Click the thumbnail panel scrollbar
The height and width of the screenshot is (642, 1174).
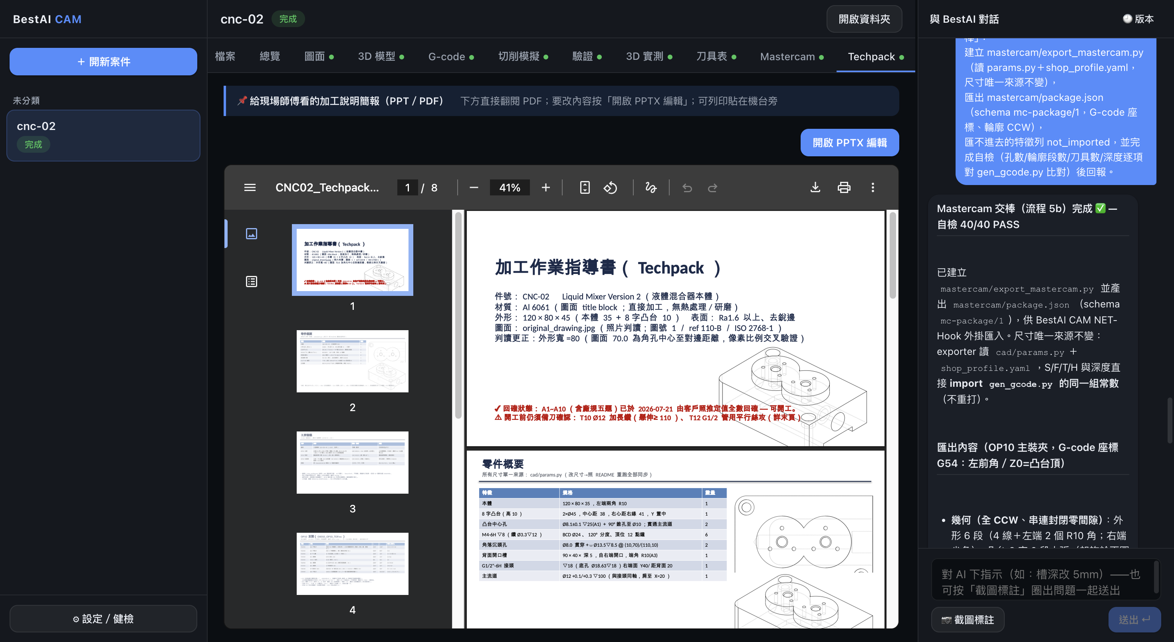pyautogui.click(x=458, y=315)
